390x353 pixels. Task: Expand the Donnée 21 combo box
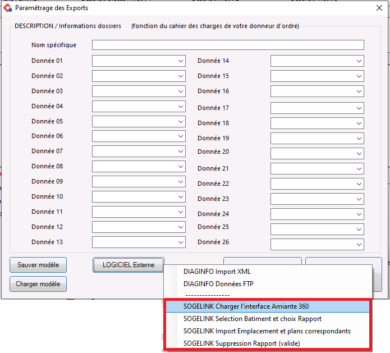pyautogui.click(x=317, y=169)
